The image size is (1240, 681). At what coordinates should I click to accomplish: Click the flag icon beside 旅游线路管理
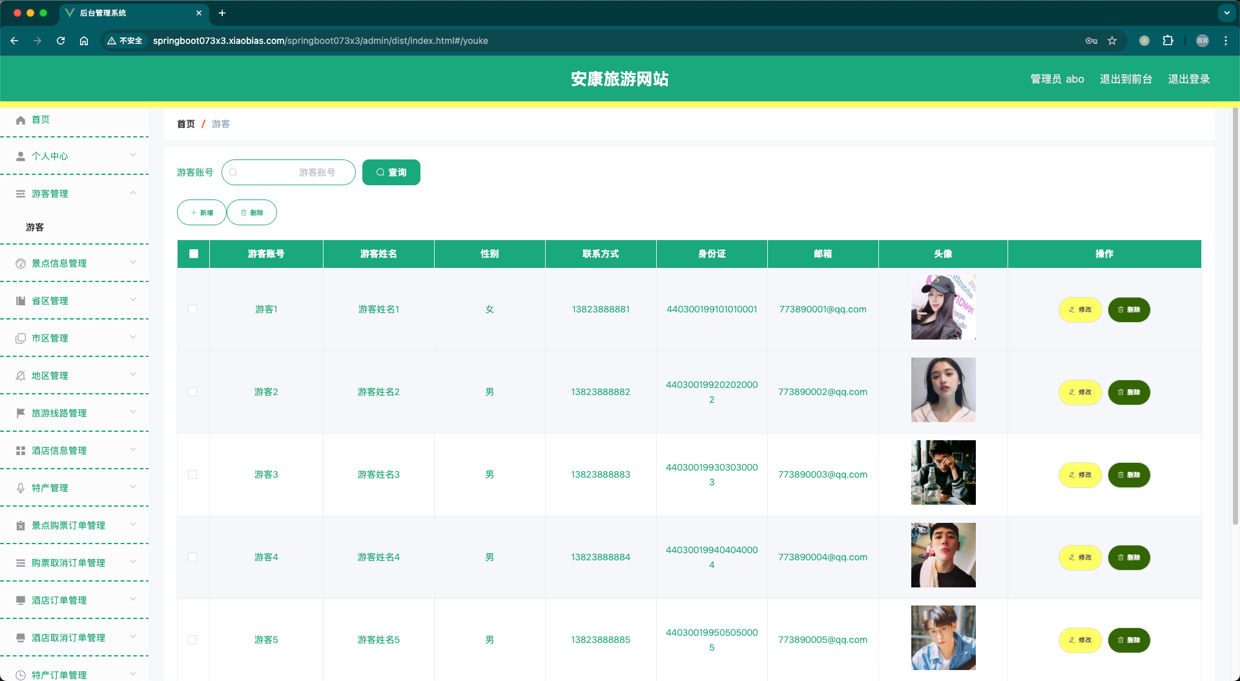21,413
